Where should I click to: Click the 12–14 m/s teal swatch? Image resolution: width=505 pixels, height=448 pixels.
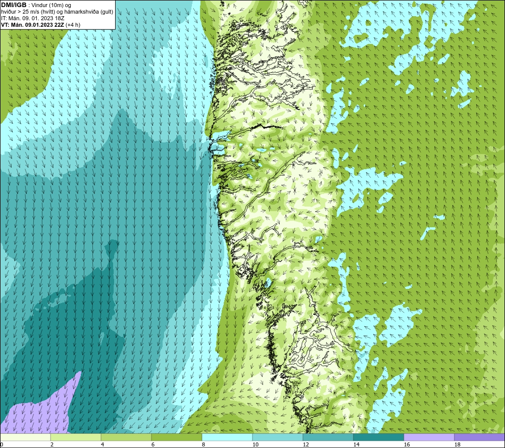point(328,437)
